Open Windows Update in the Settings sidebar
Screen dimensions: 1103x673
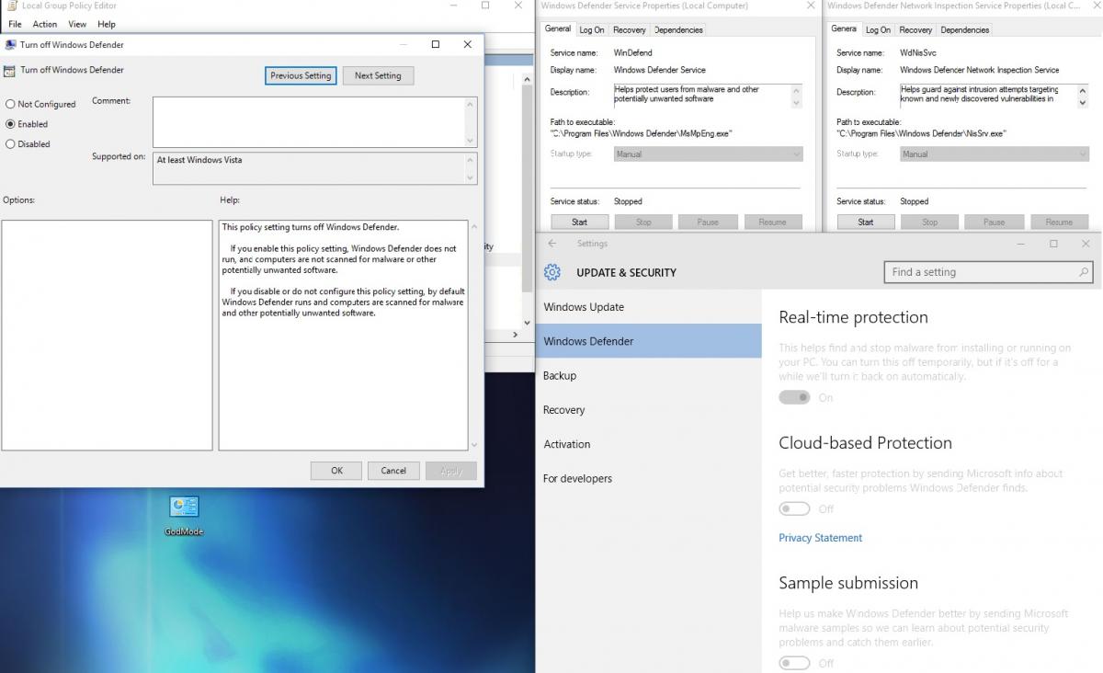tap(649, 307)
